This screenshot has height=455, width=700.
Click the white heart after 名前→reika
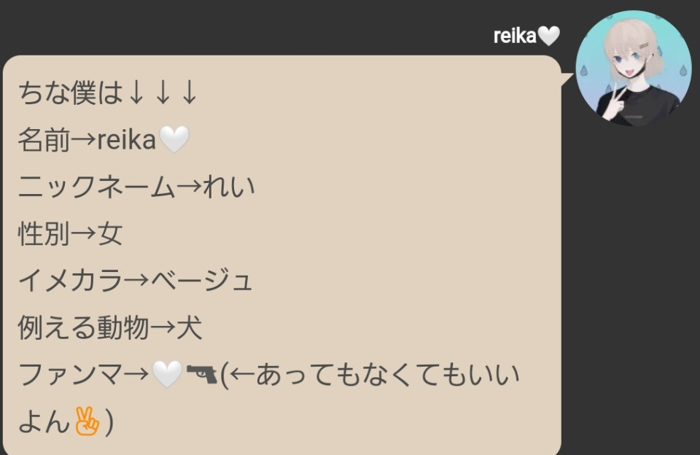pyautogui.click(x=174, y=139)
